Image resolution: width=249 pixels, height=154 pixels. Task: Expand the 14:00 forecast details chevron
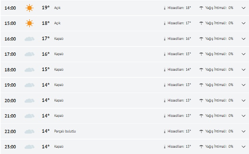click(243, 8)
